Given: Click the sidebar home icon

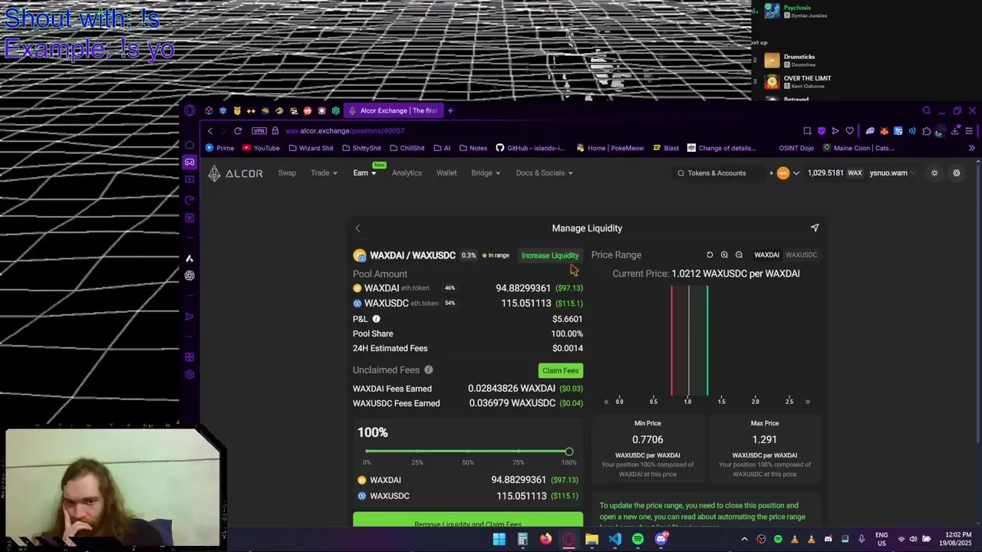Looking at the screenshot, I should pyautogui.click(x=189, y=145).
